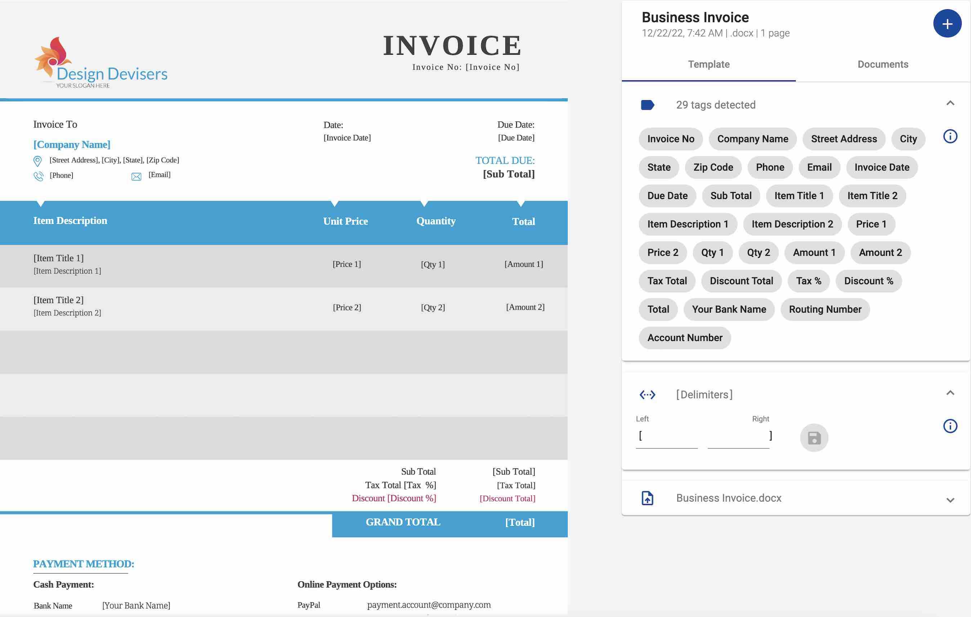This screenshot has width=971, height=617.
Task: Click the info icon next to tags list
Action: click(950, 137)
